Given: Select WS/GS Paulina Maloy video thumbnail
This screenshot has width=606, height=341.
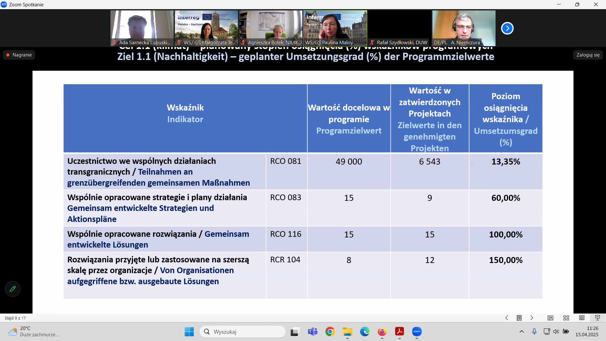Looking at the screenshot, I should pyautogui.click(x=335, y=28).
